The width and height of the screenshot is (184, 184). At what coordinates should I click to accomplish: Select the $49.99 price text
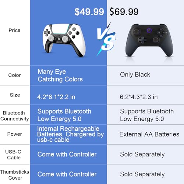click(x=89, y=12)
